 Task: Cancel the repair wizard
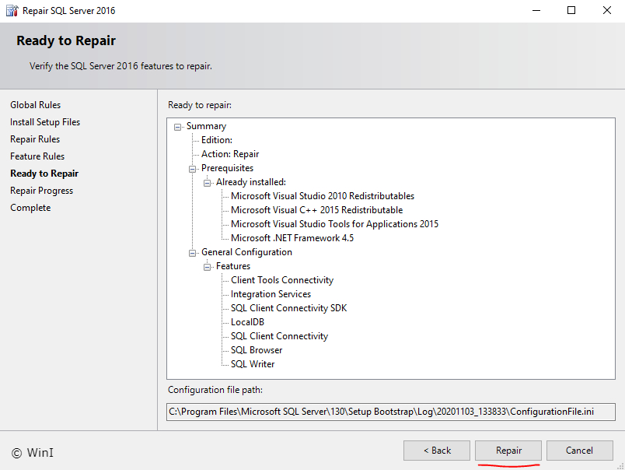click(x=579, y=450)
